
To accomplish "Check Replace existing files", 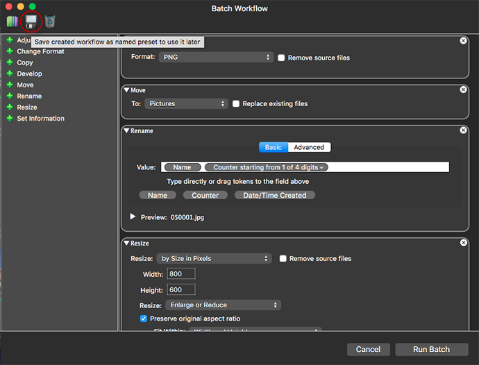I will click(236, 104).
